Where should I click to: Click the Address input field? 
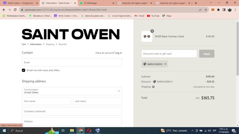(x=72, y=121)
